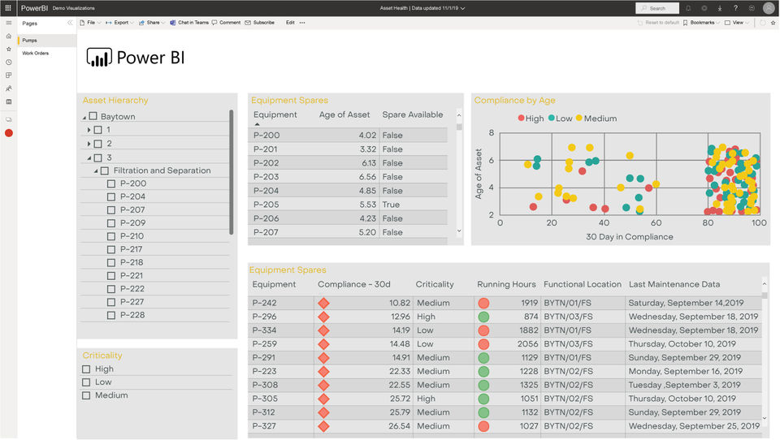
Task: Click the refresh icon in toolbar
Action: tap(763, 23)
